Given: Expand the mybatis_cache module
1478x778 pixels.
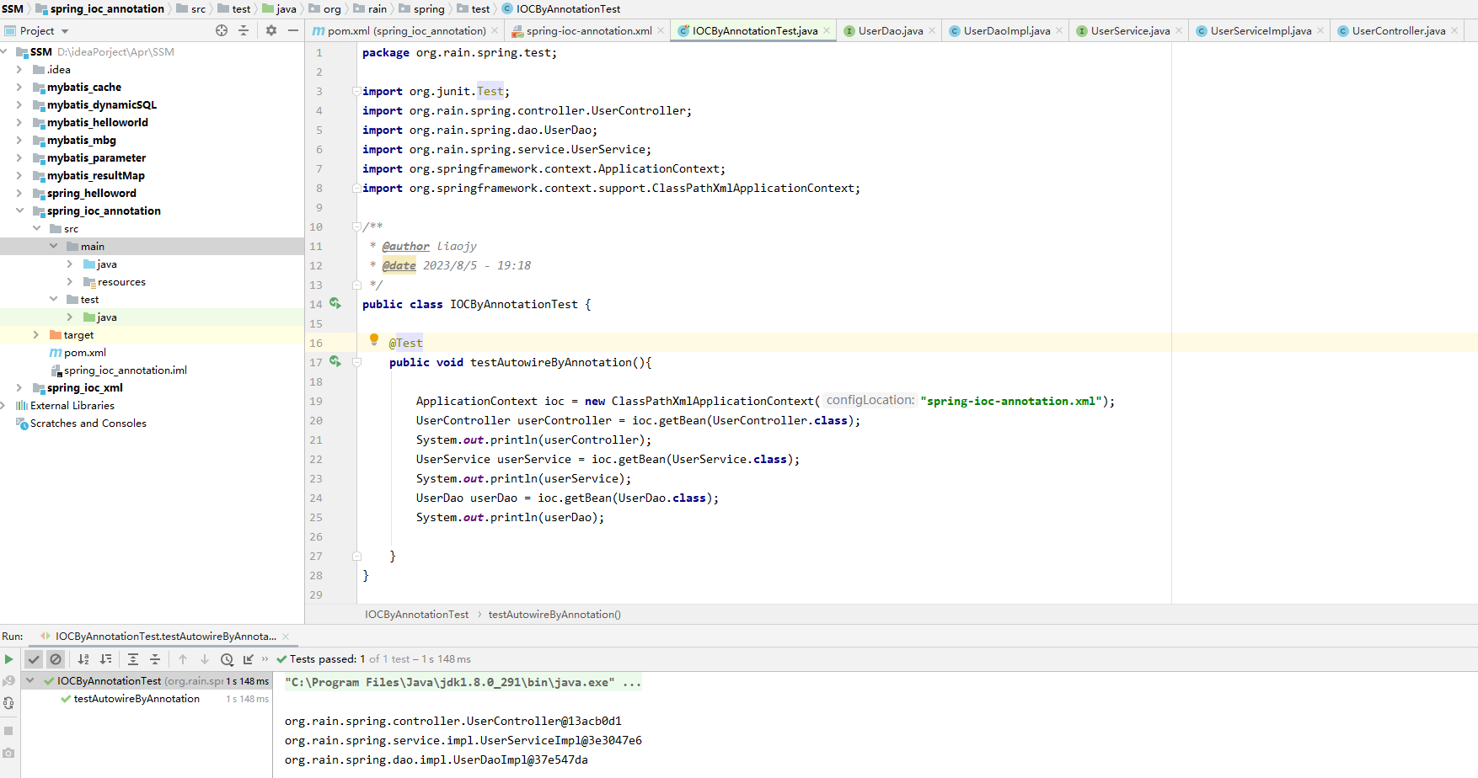Looking at the screenshot, I should pos(19,87).
